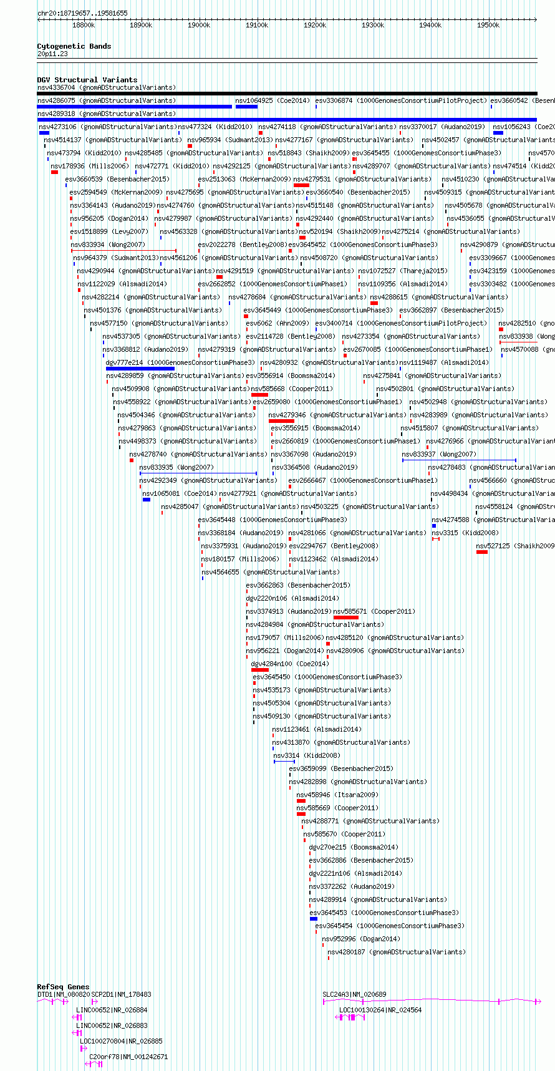Select nsv178936 (Mills2006) variant
The width and height of the screenshot is (555, 1071).
[x=90, y=166]
